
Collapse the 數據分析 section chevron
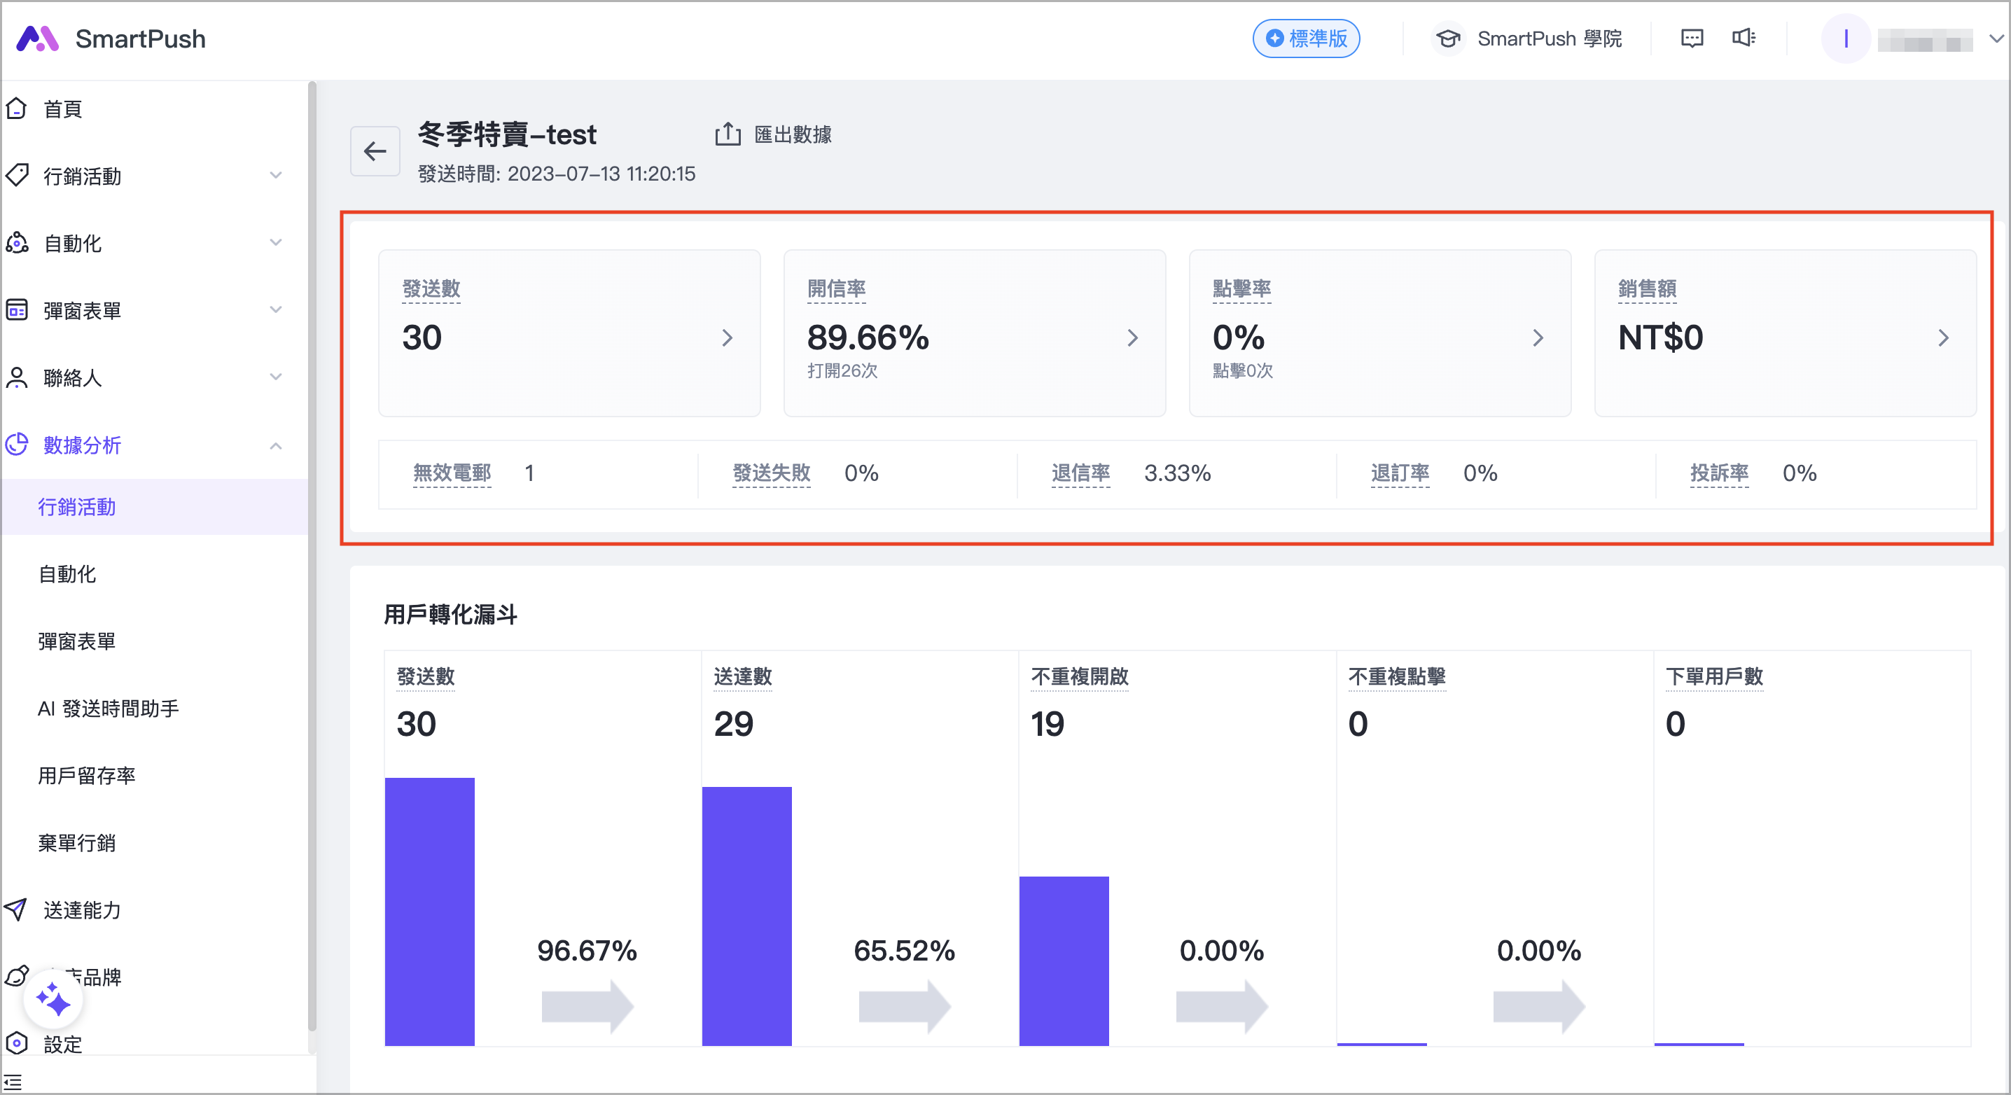point(276,446)
